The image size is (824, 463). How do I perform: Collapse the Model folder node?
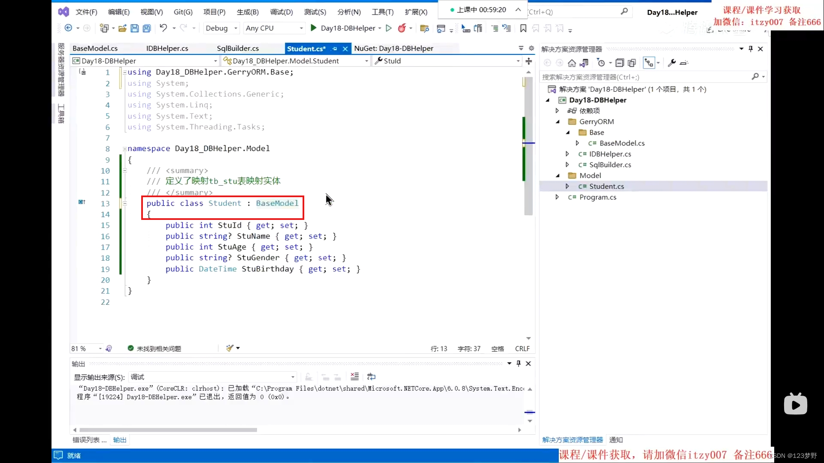point(557,176)
